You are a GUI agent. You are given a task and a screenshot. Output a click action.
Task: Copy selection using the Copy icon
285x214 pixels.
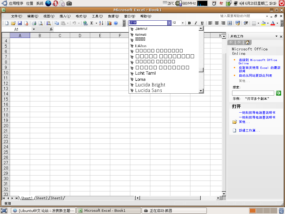[57, 23]
